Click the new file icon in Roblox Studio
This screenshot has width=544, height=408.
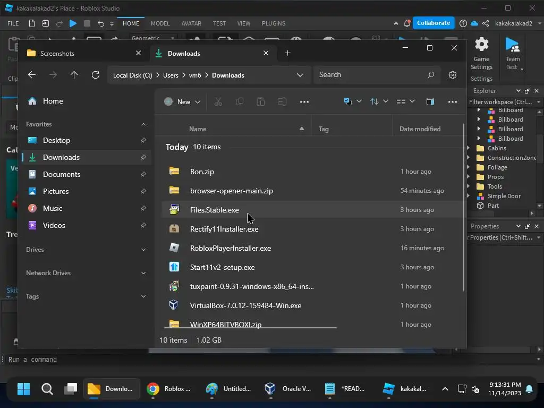pos(31,23)
